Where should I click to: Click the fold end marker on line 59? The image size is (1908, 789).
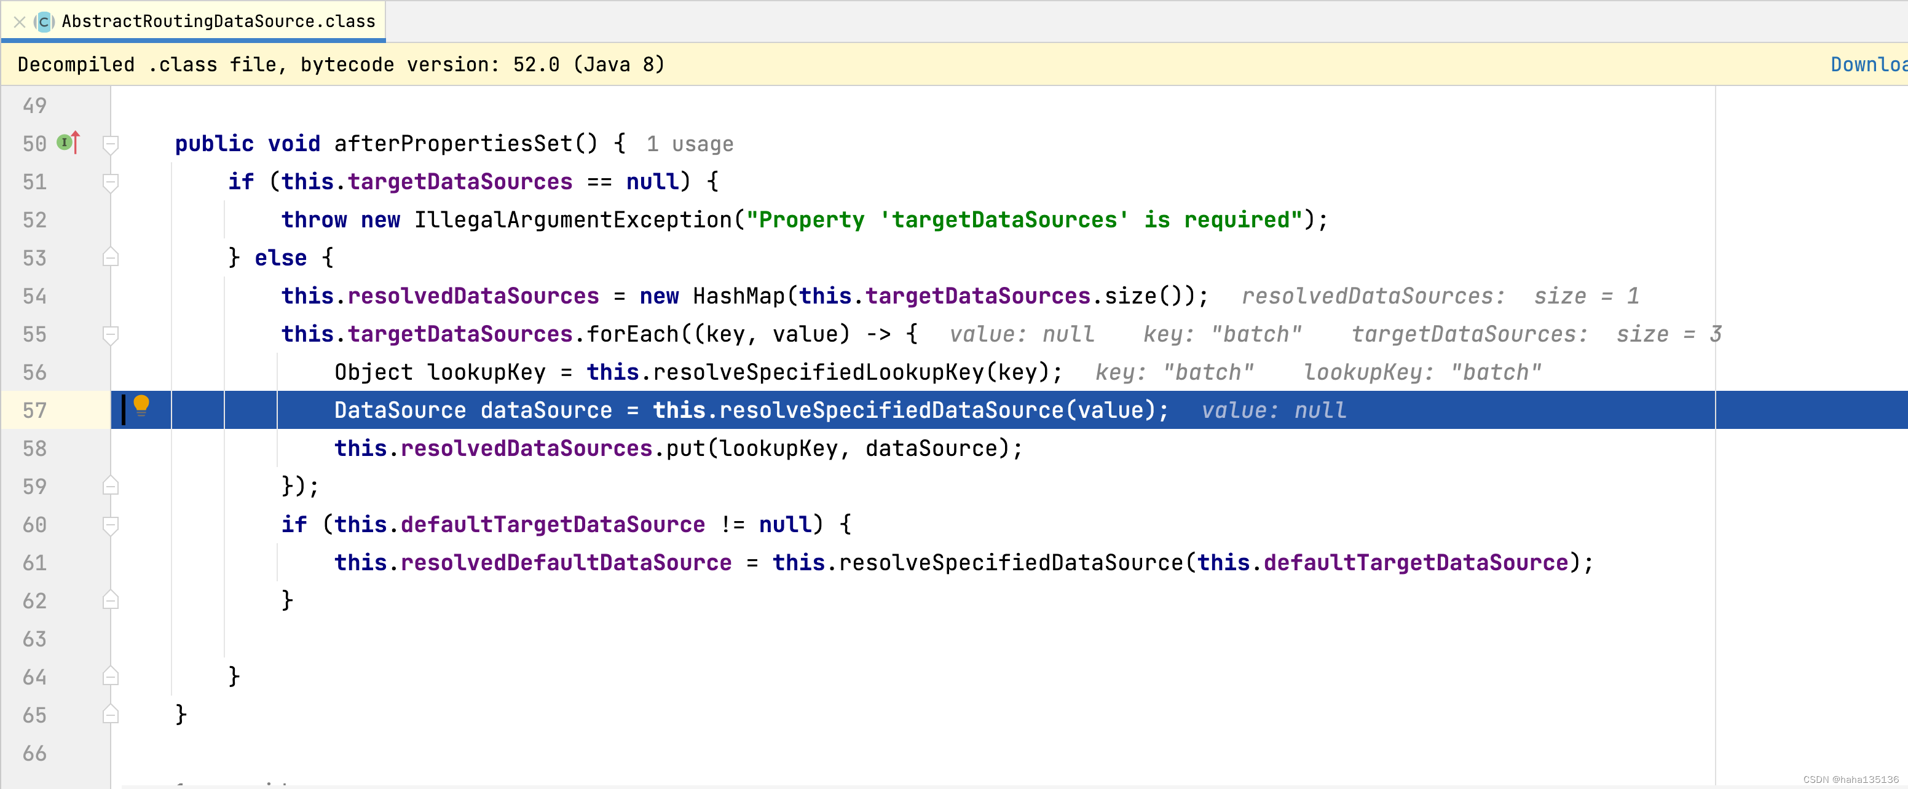[111, 486]
